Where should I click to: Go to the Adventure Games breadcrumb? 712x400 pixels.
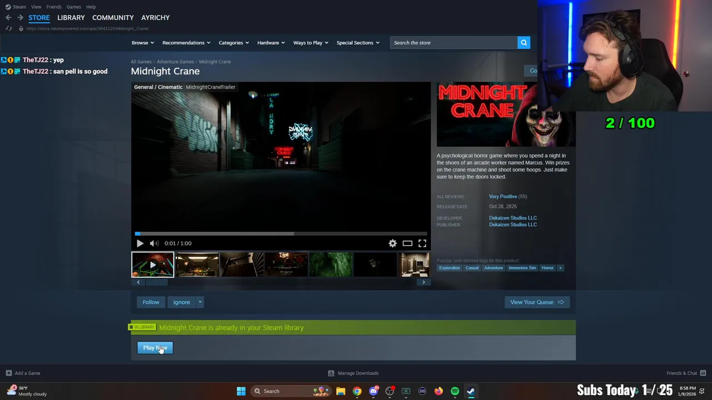point(175,62)
